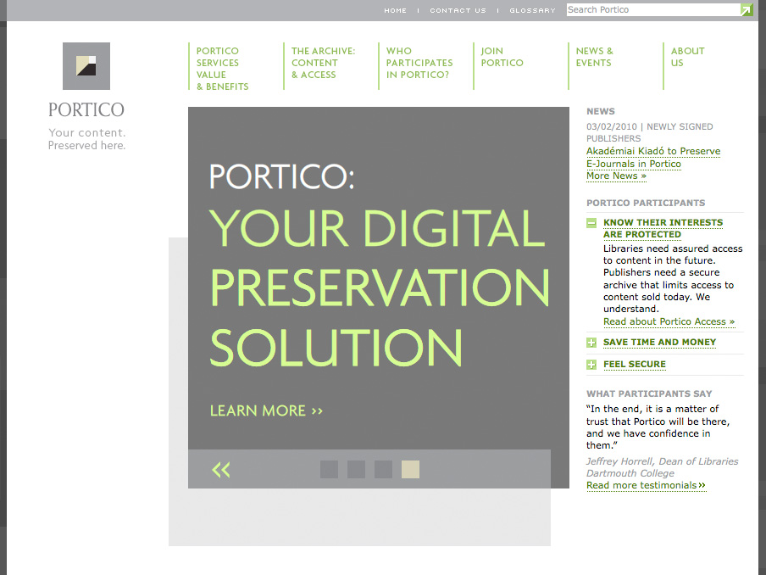
Task: Select the second slide indicator square
Action: [356, 469]
